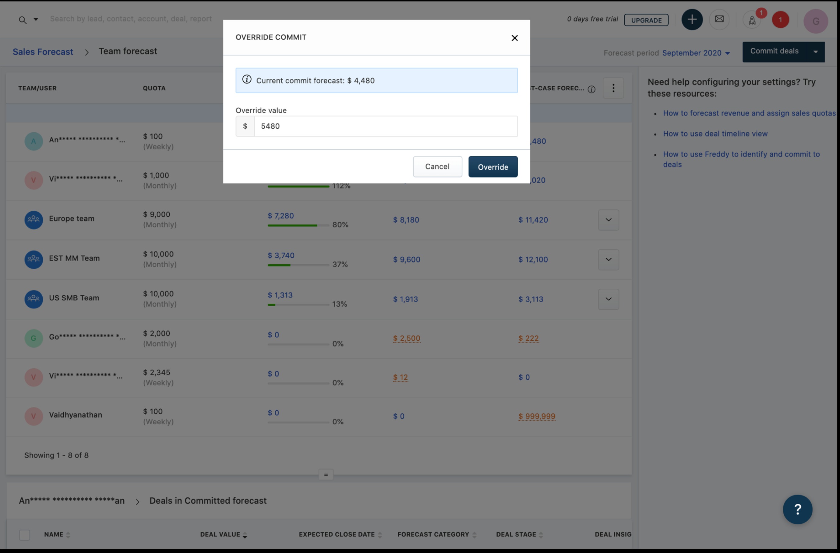Open EST MM Team forecast $ 9,600

407,259
